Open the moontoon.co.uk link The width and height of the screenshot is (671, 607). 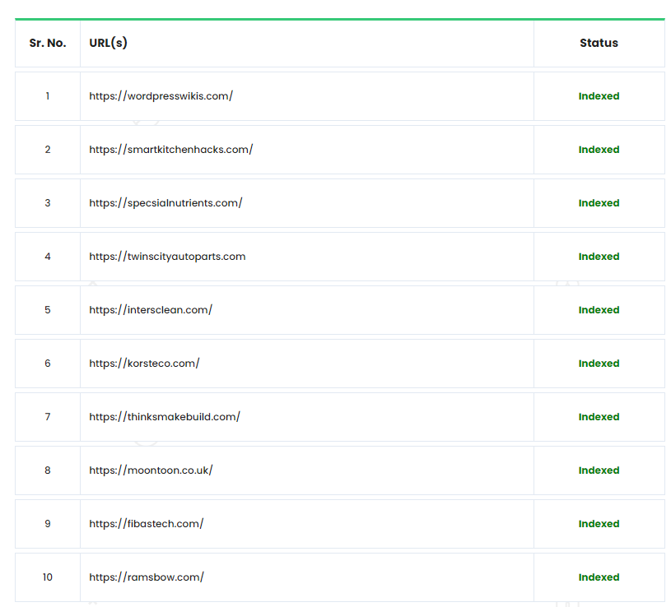(151, 470)
